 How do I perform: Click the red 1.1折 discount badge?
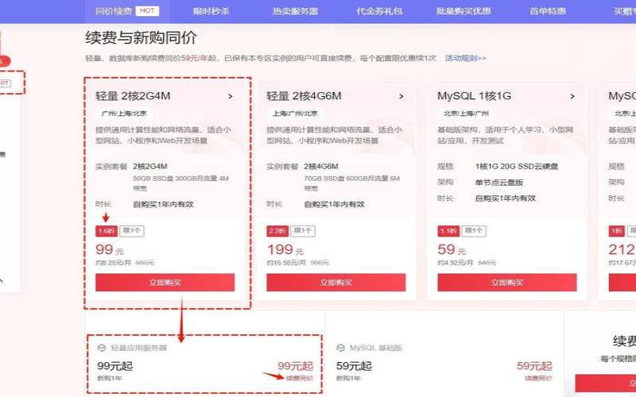[448, 231]
